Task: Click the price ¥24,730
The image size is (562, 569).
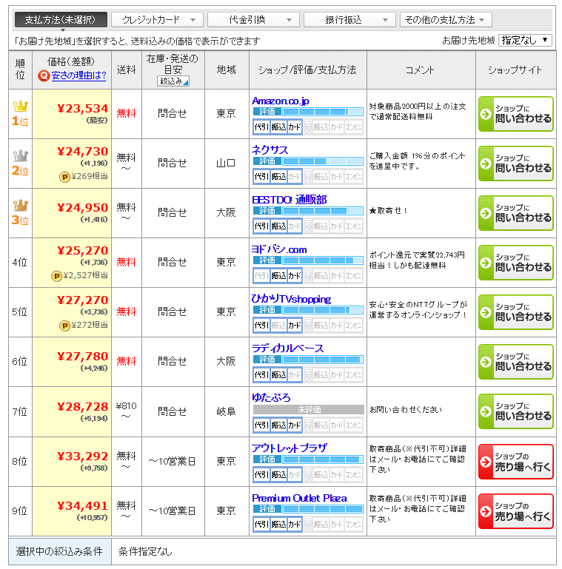Action: click(83, 152)
